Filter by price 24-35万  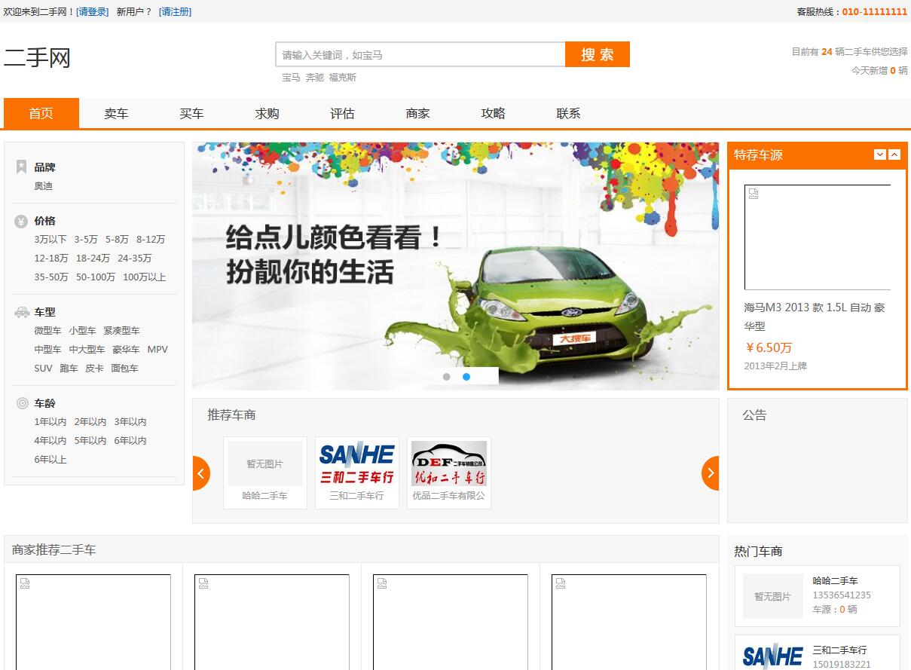pos(134,259)
